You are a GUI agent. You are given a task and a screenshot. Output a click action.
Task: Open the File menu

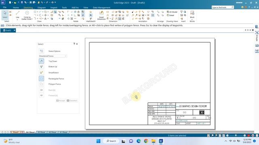[x=4, y=7]
